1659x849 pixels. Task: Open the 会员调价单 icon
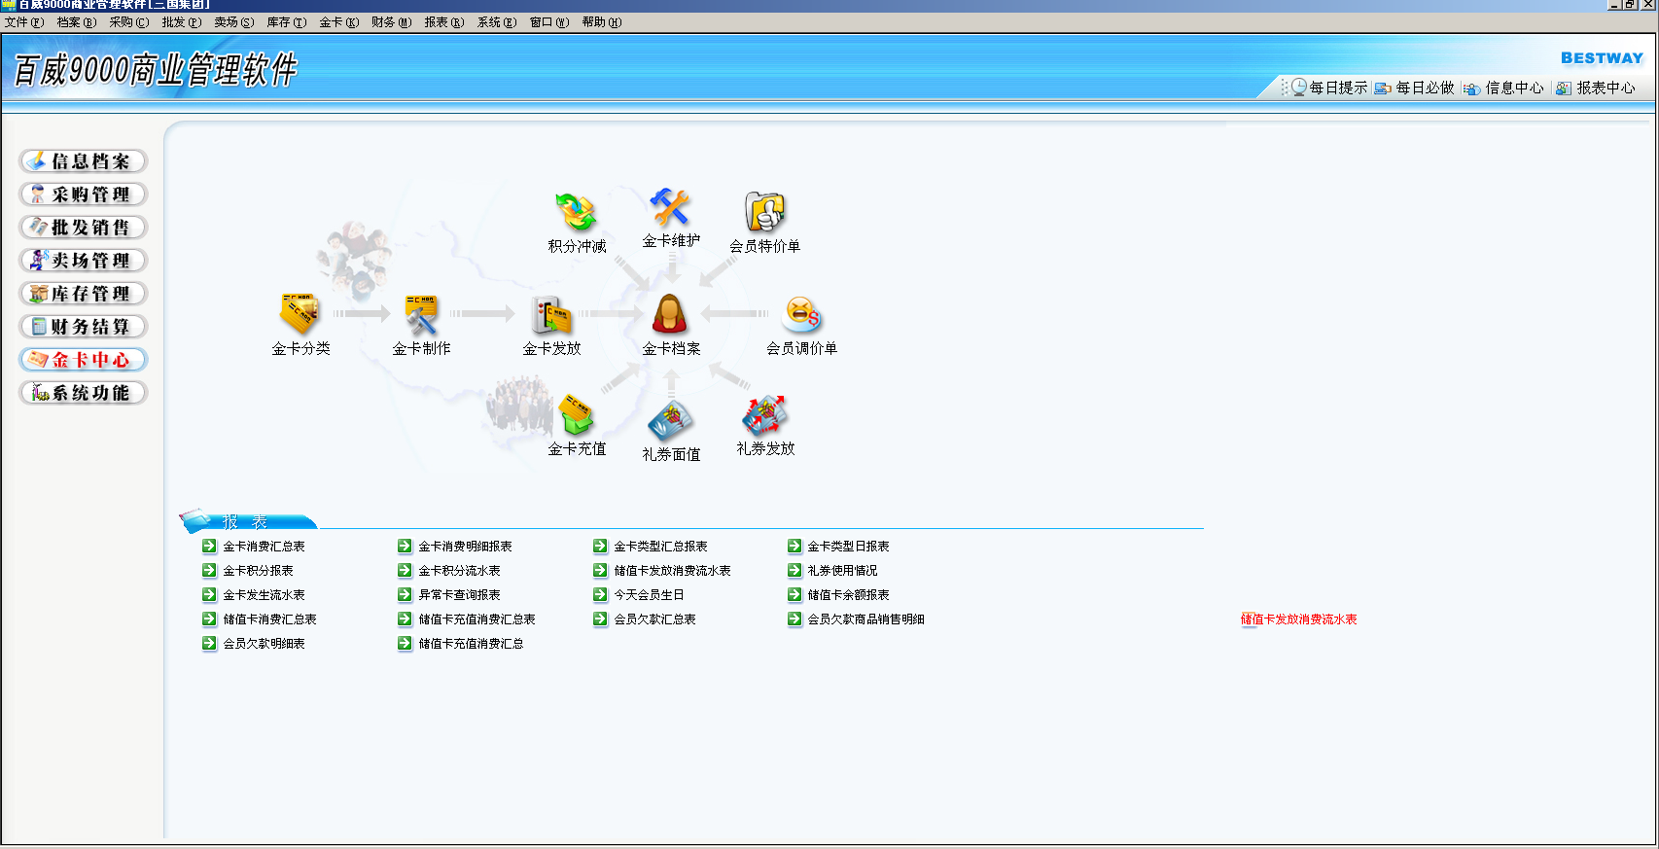[801, 314]
